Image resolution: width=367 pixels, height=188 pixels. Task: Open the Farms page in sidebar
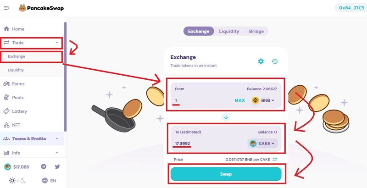(18, 84)
